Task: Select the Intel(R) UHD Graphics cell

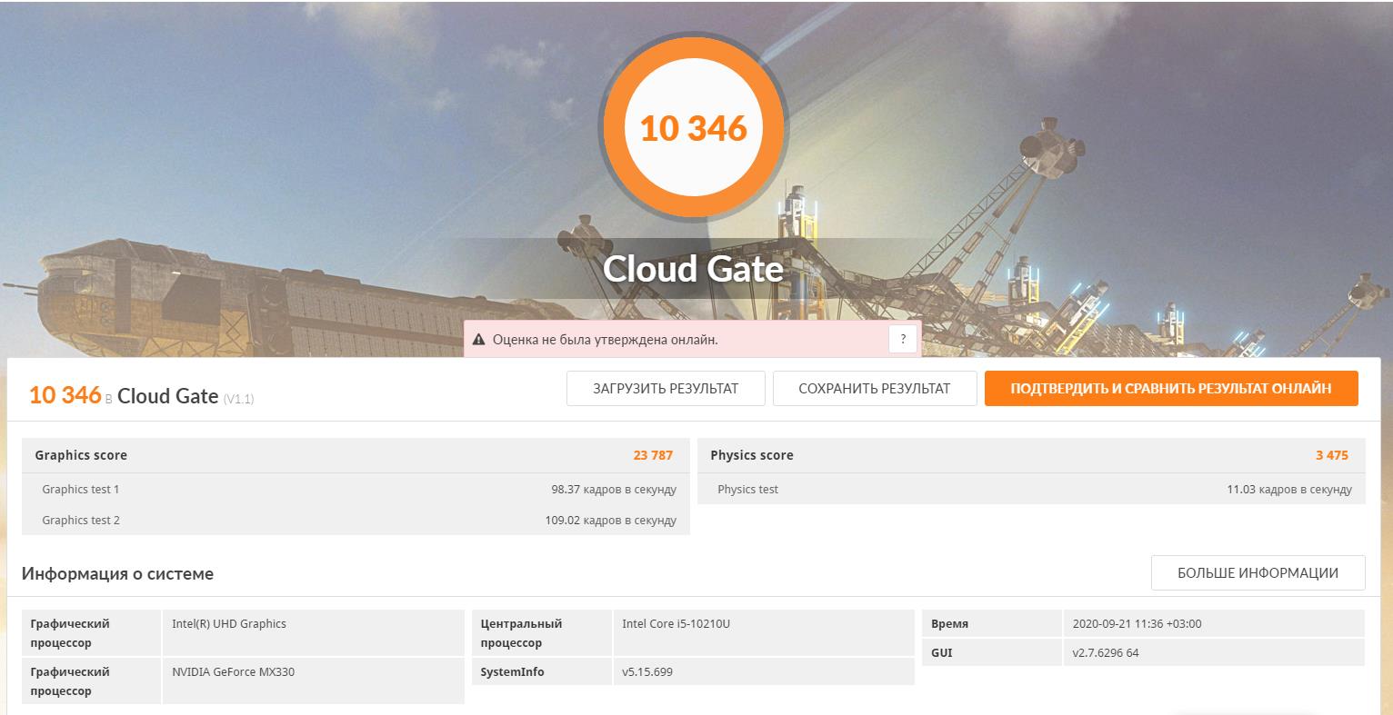Action: click(x=313, y=633)
